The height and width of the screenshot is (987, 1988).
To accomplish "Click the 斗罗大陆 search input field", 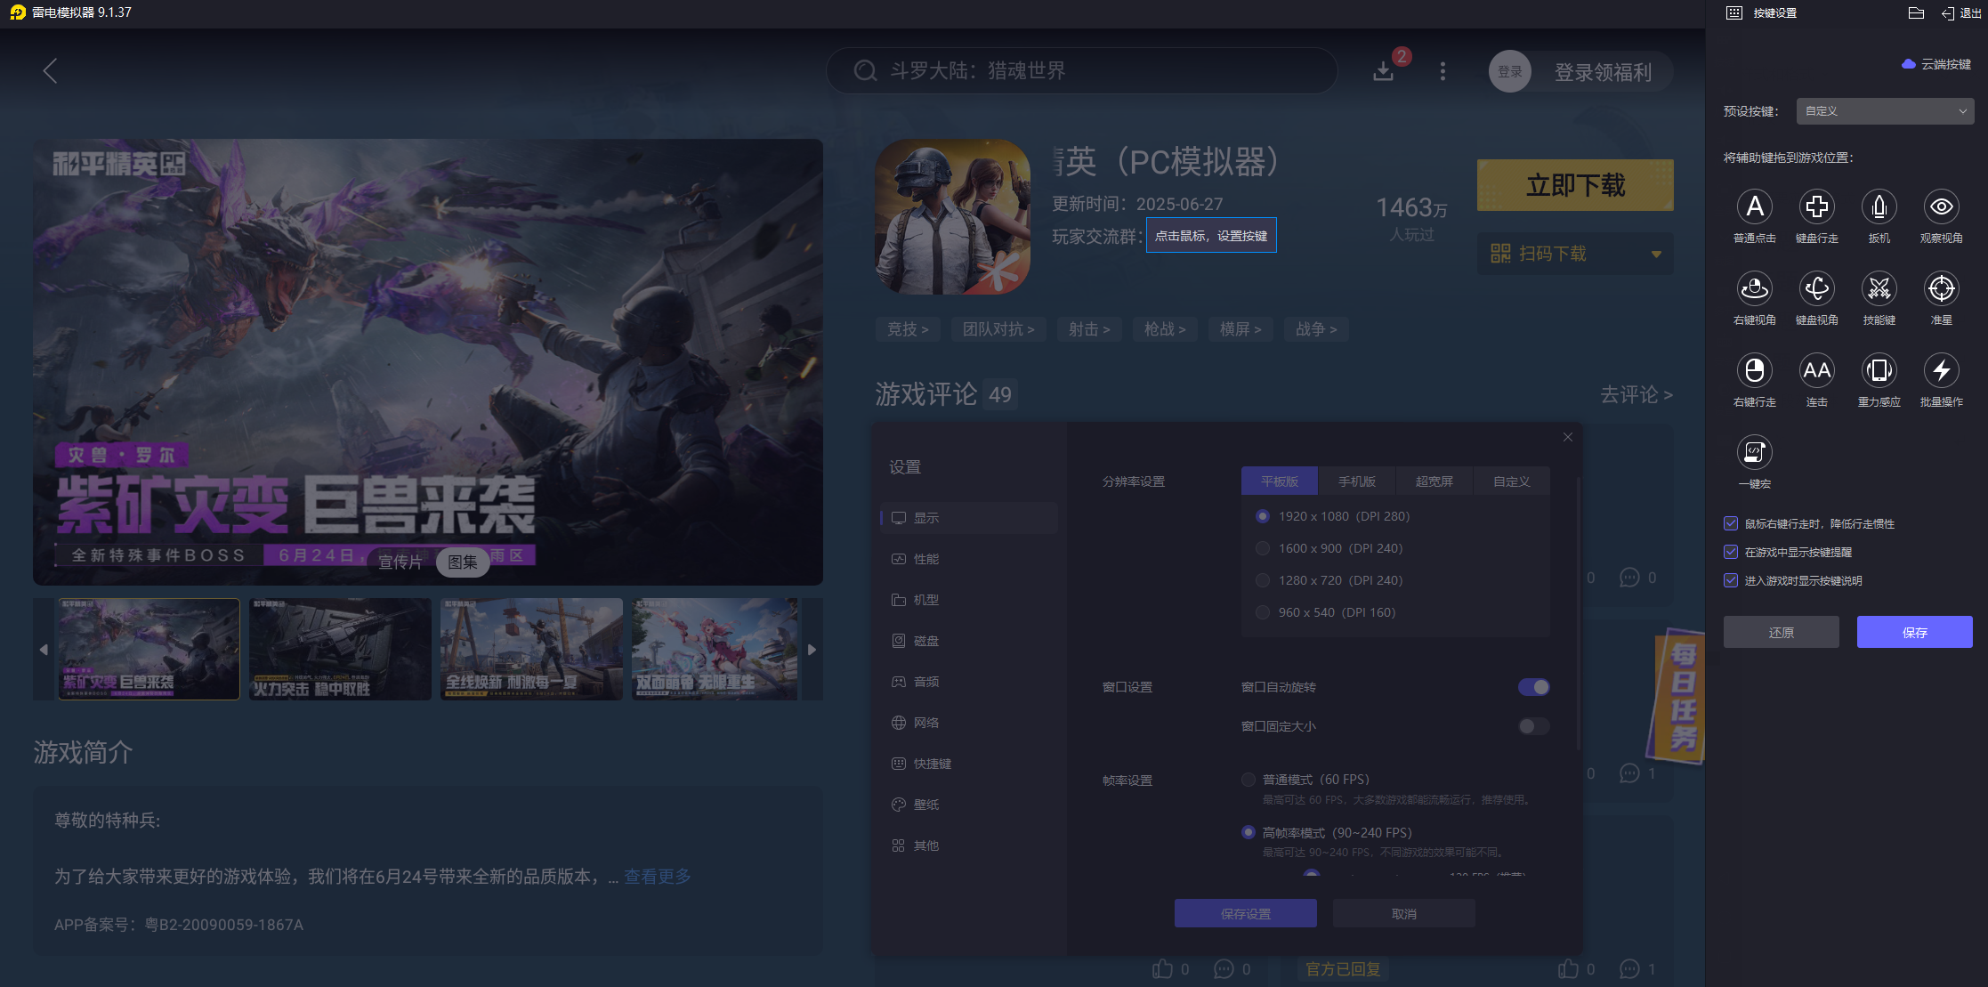I will coord(1081,71).
